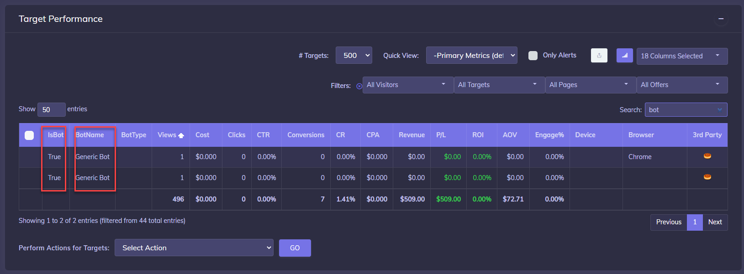
Task: Click total P/L $509.00 in green
Action: tap(449, 199)
